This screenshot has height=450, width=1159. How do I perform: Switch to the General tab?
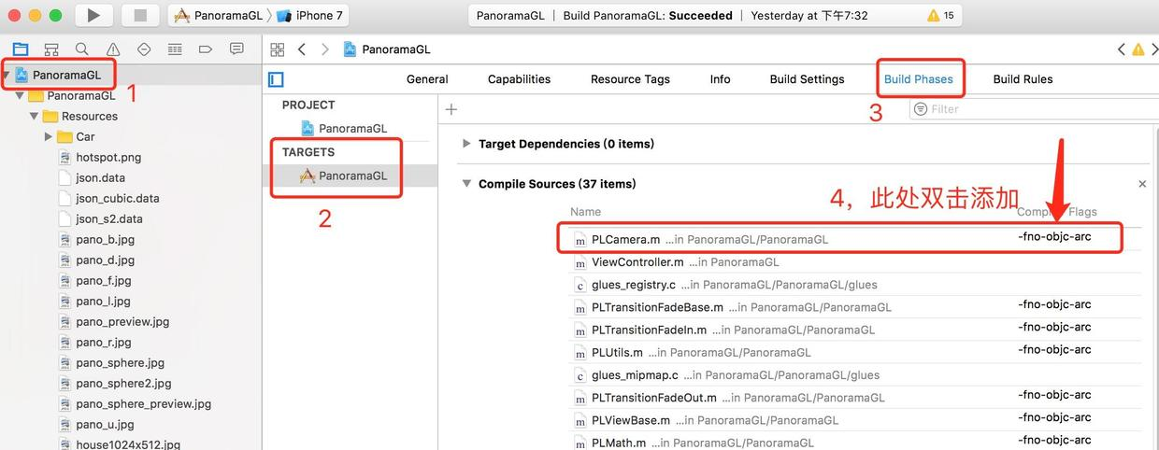click(427, 79)
